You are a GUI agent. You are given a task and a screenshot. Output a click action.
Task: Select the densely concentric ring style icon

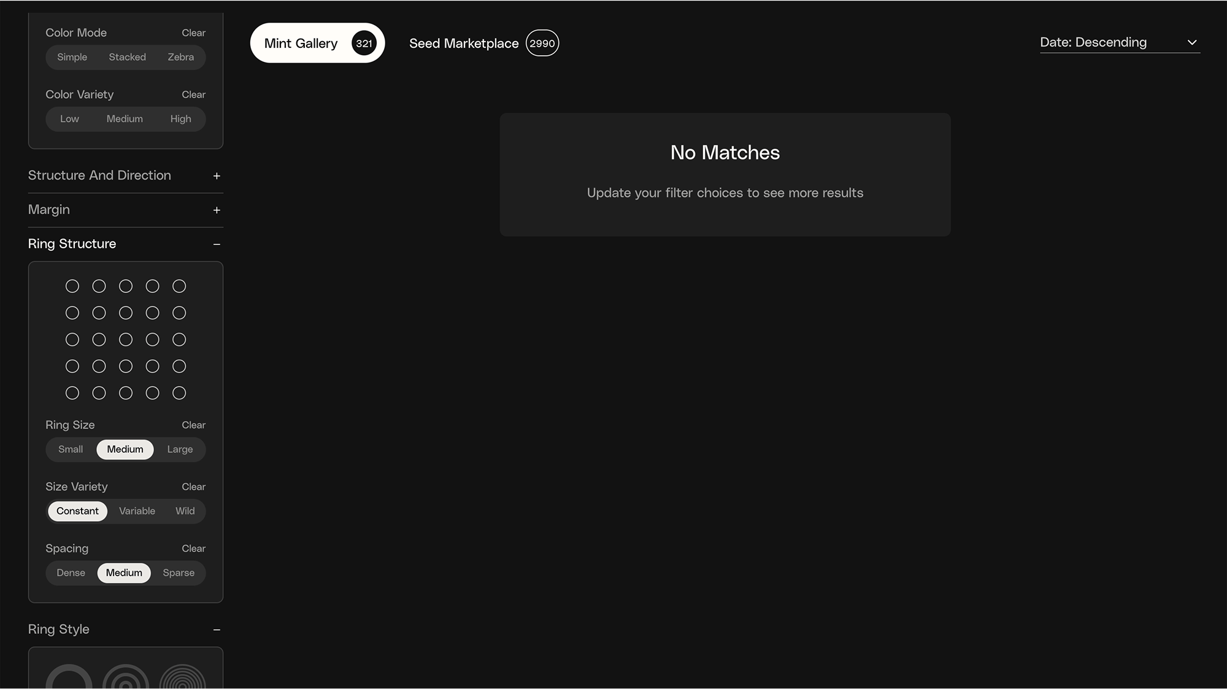pos(182,679)
